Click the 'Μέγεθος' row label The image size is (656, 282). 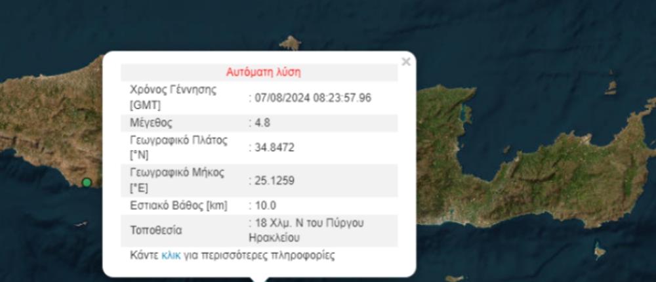pyautogui.click(x=152, y=123)
